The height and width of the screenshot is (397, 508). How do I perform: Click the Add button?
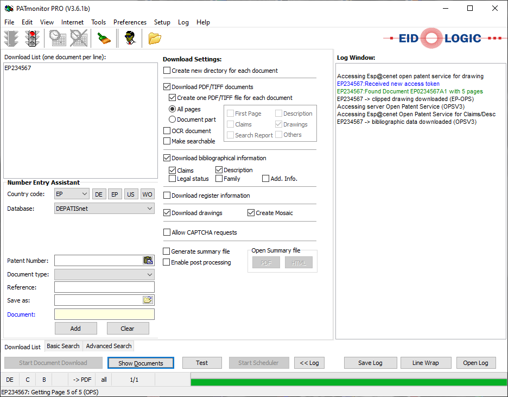76,328
